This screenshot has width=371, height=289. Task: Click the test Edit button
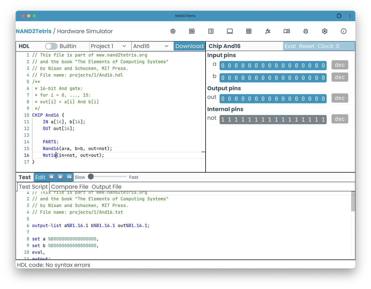(x=40, y=177)
